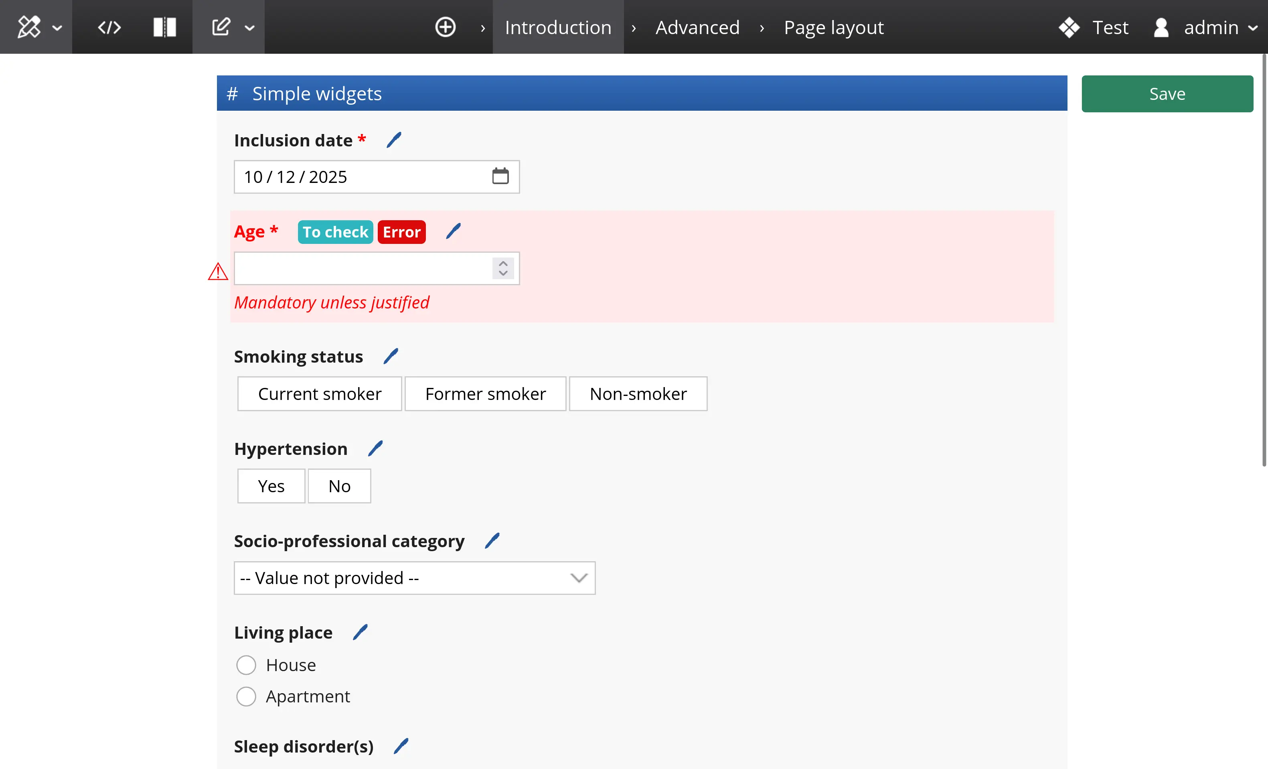Toggle the code view icon
Image resolution: width=1268 pixels, height=769 pixels.
point(109,27)
